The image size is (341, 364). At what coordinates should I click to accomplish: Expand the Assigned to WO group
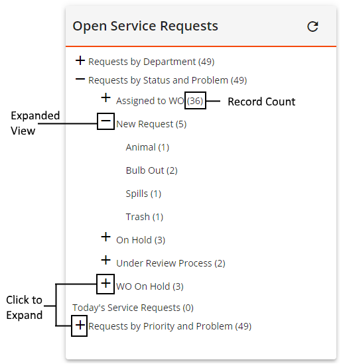pyautogui.click(x=105, y=97)
